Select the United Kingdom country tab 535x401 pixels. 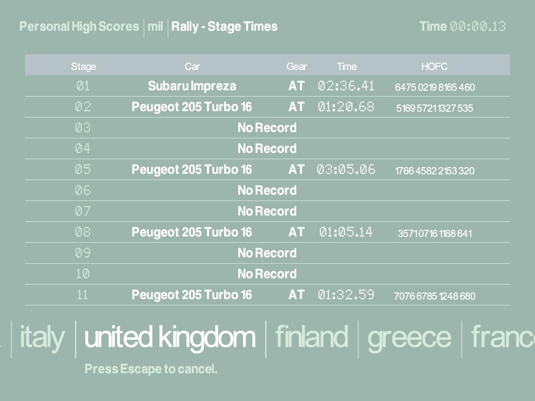pos(170,338)
